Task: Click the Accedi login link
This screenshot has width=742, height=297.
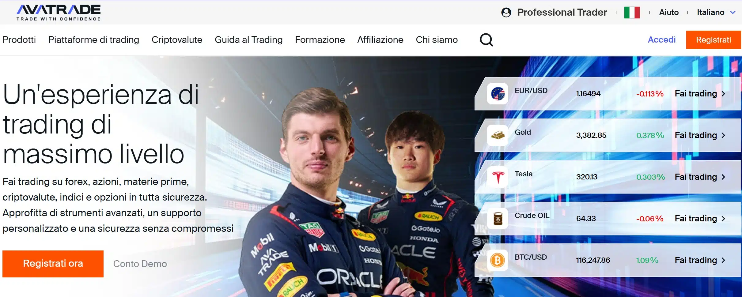Action: 661,40
